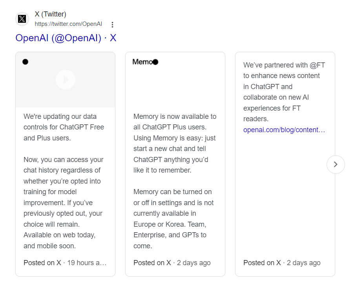Open the Memory available to Plus users post
Image resolution: width=356 pixels, height=293 pixels.
[175, 164]
